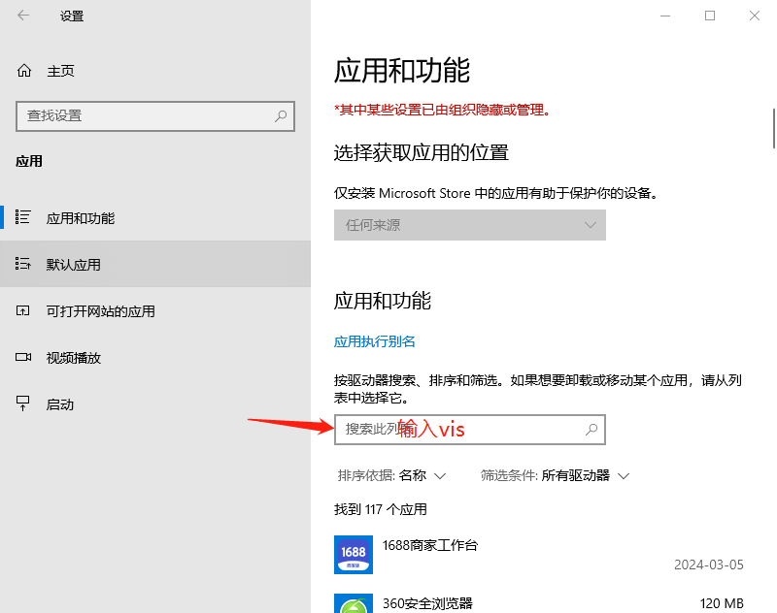Go to 可打开网站的应用 page
This screenshot has height=613, width=777.
pyautogui.click(x=155, y=310)
